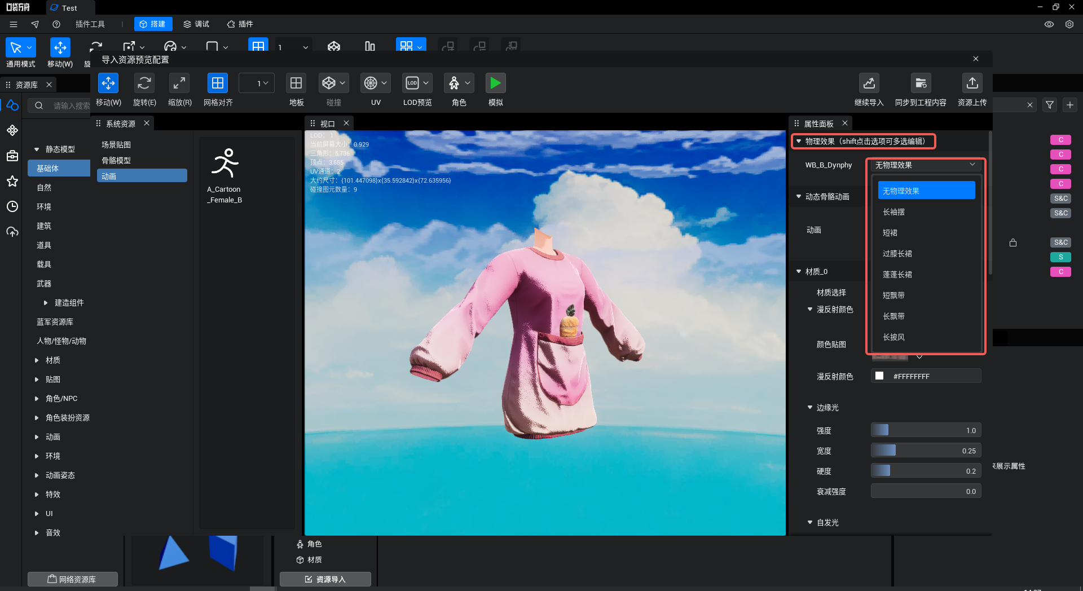Click the character (角色) icon in toolbar

pyautogui.click(x=454, y=83)
